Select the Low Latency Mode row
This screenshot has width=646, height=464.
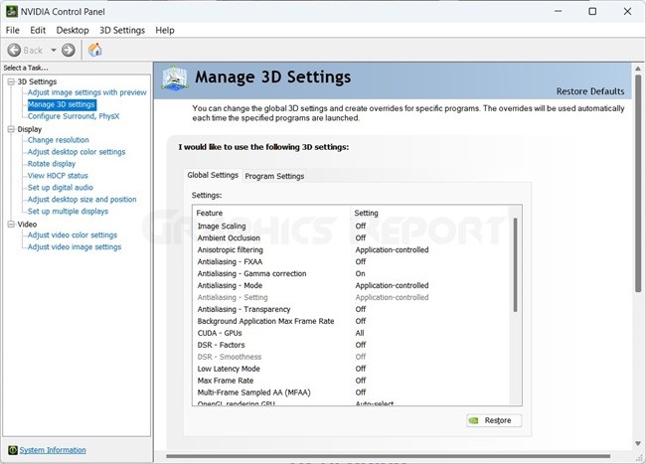(353, 369)
